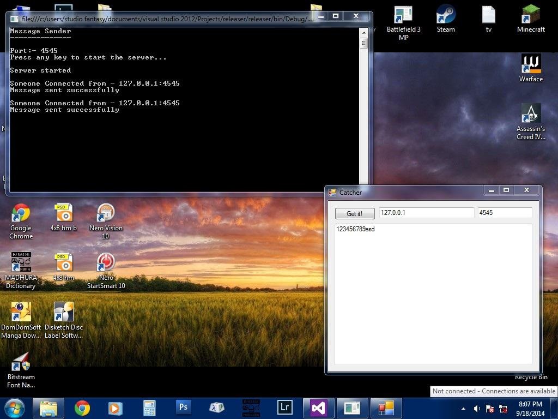
Task: Open Disketch Disc Label Software shortcut
Action: coord(64,320)
